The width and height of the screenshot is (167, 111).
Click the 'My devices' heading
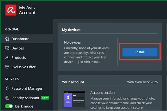pos(71,30)
